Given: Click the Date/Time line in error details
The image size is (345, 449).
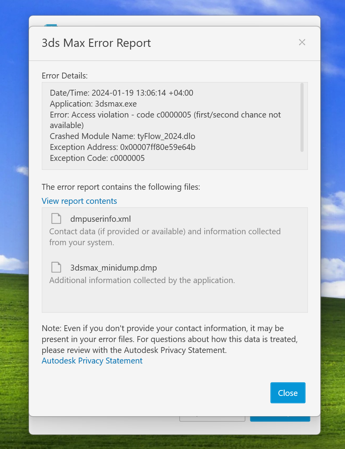Looking at the screenshot, I should 122,93.
